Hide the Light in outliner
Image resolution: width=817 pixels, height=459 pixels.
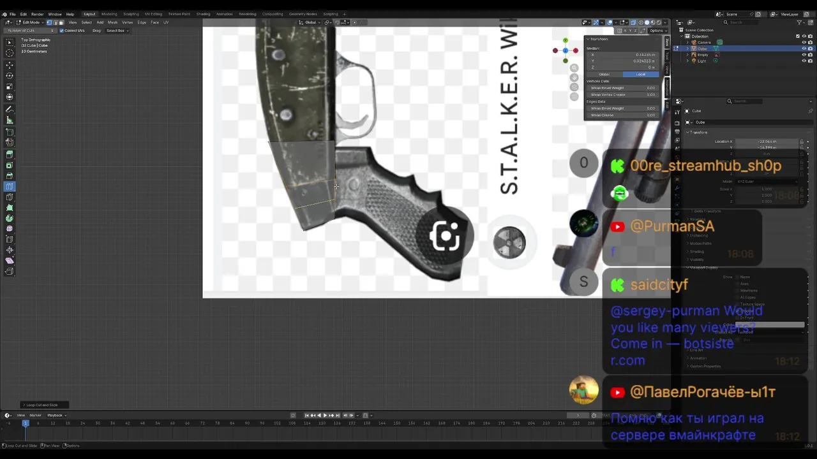[804, 61]
